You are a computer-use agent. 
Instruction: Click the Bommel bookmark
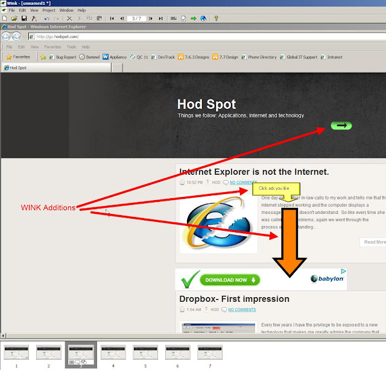pos(89,57)
